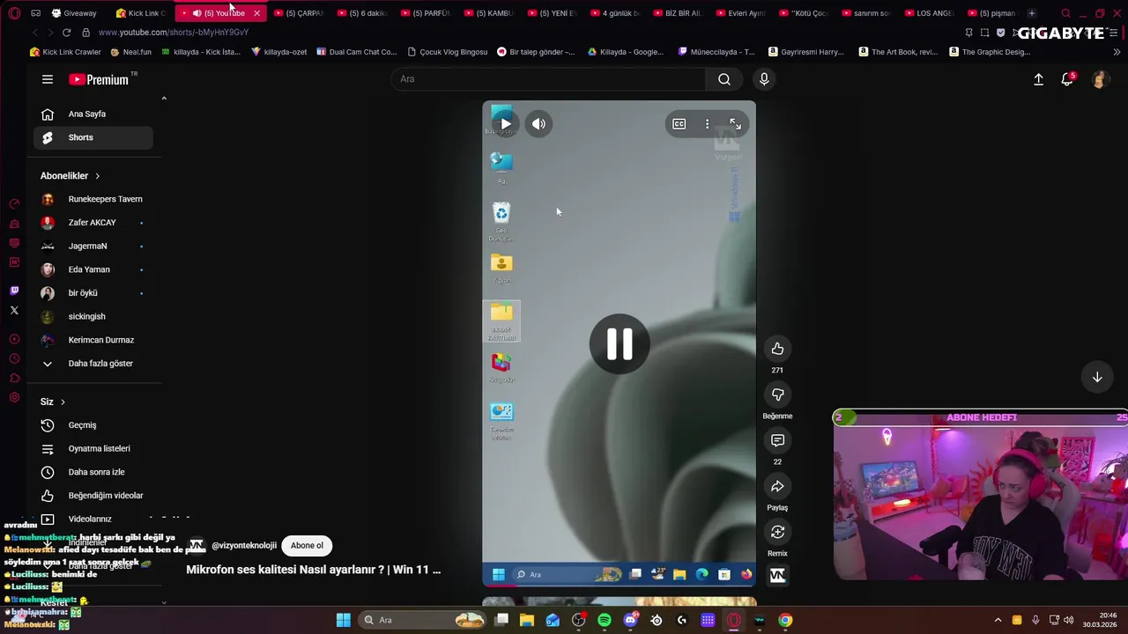Start voice search with the microphone
The image size is (1128, 634).
click(764, 79)
